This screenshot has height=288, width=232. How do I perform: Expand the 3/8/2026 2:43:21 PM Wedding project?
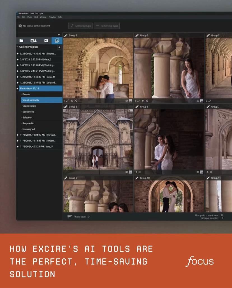coord(18,71)
